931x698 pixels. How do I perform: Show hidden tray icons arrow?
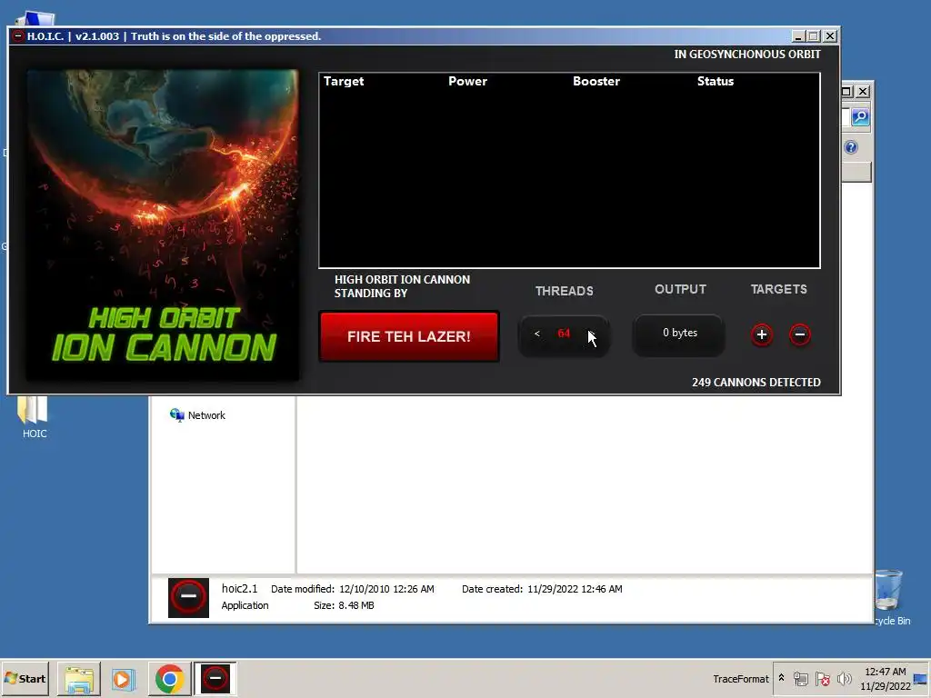pyautogui.click(x=781, y=678)
